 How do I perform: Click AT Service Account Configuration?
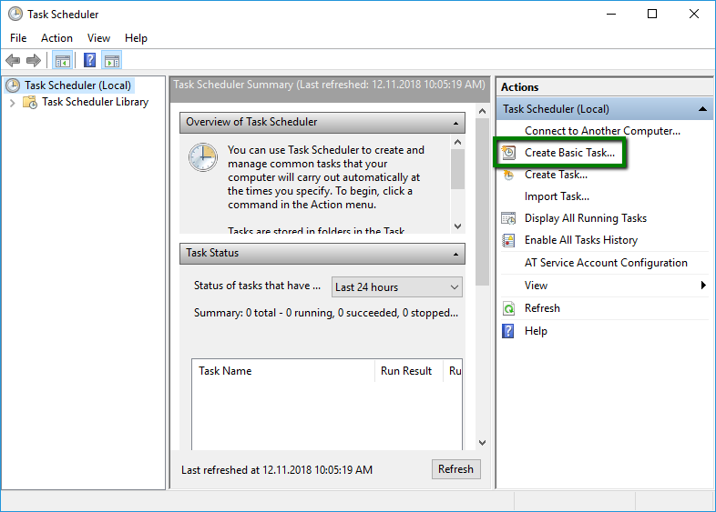coord(606,263)
